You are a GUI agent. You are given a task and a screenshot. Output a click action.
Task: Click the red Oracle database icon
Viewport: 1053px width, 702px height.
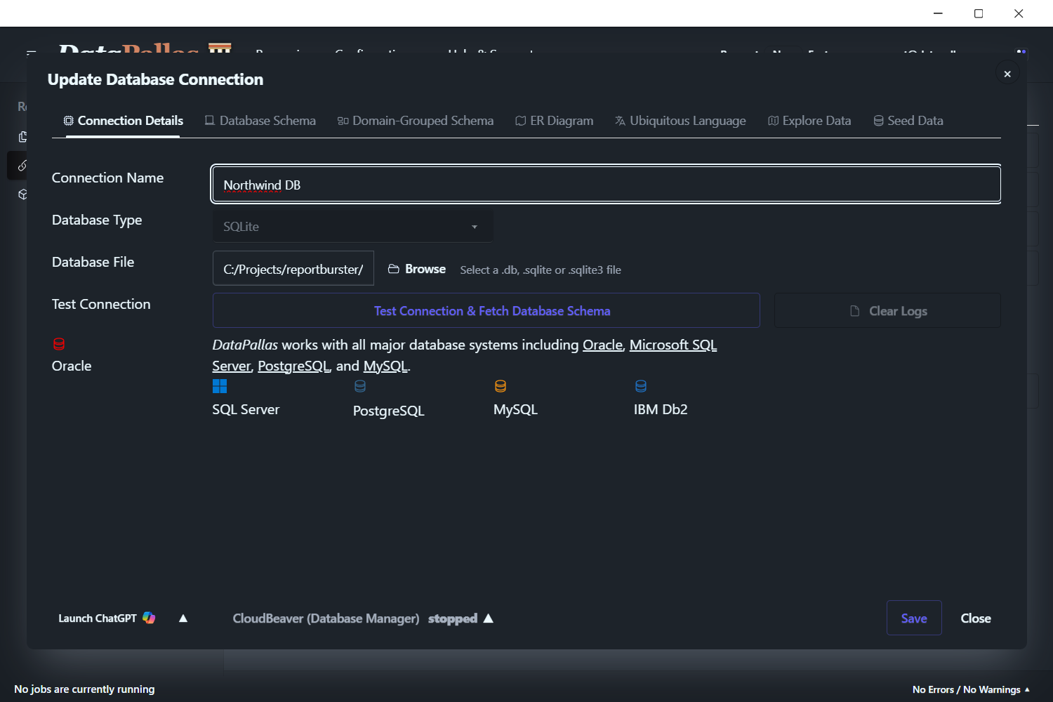pos(59,344)
